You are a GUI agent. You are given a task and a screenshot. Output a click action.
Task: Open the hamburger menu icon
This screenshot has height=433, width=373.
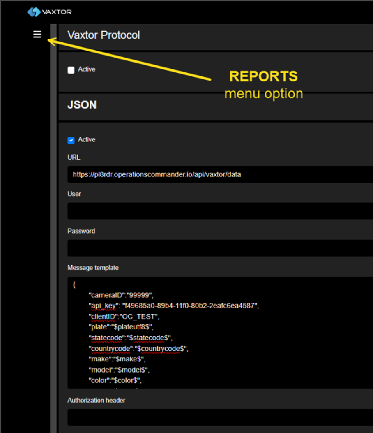37,35
